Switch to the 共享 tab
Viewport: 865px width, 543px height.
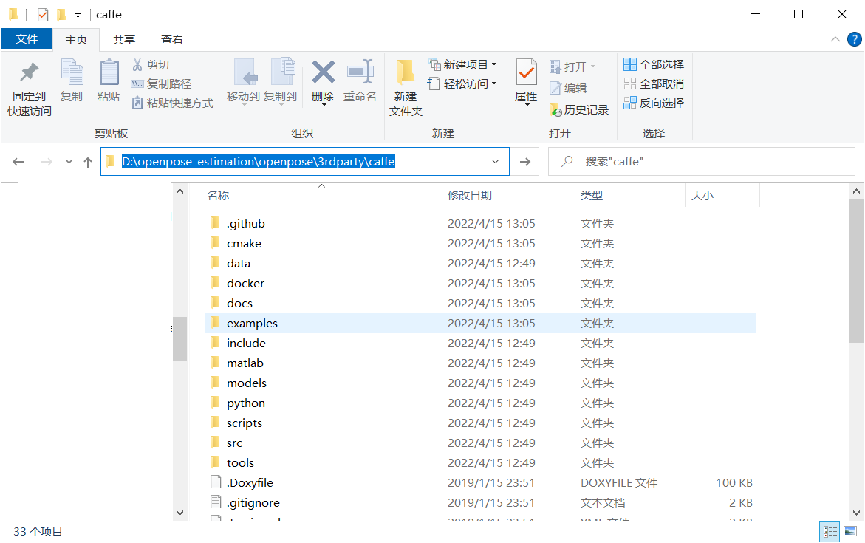124,40
